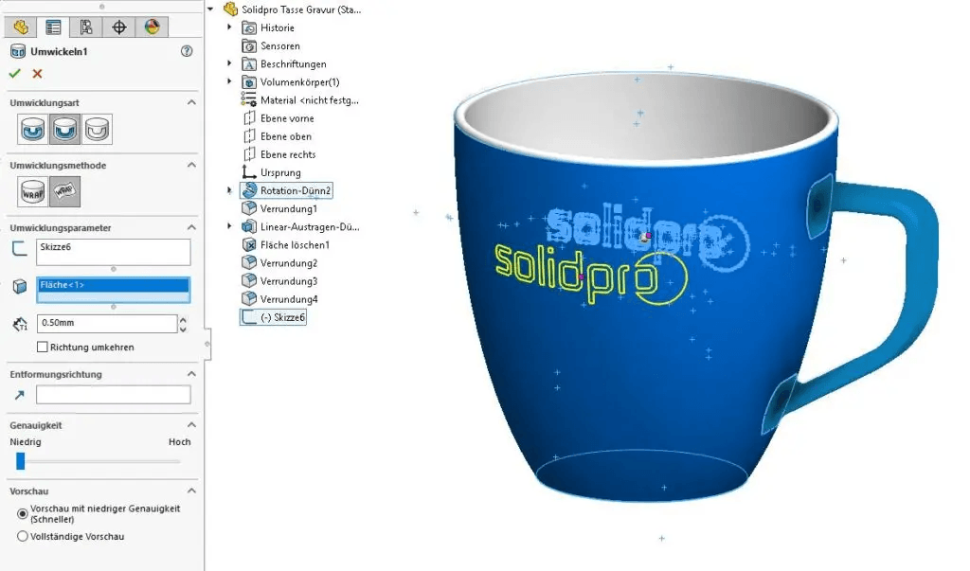The image size is (970, 571).
Task: Select the emboss wrap type icon
Action: tap(33, 129)
